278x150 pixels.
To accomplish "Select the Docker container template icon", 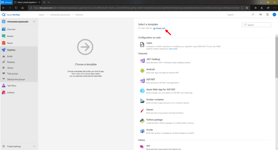I will [142, 101].
